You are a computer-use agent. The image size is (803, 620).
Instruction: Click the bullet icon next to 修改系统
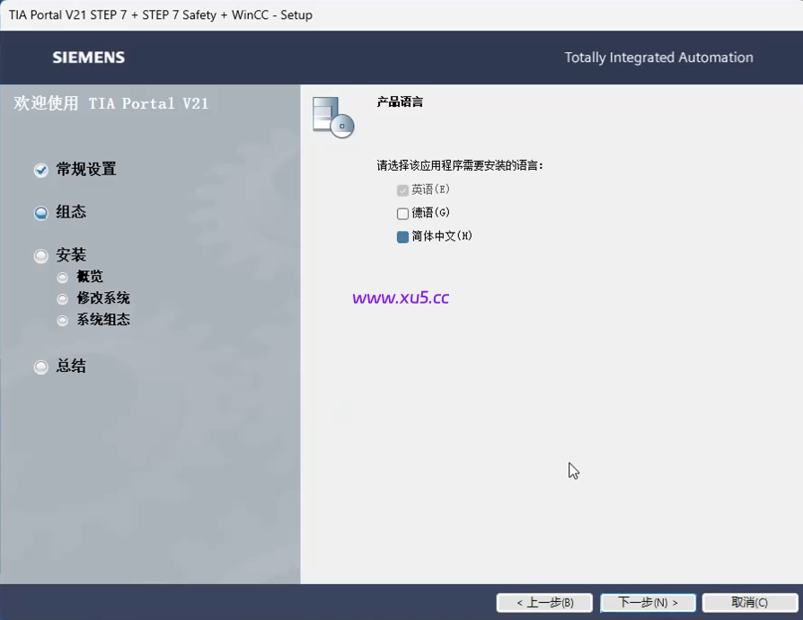(62, 298)
